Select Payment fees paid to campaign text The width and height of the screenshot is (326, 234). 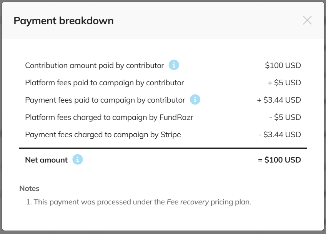105,100
